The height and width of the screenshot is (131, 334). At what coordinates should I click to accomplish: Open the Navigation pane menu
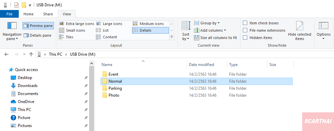pos(12,31)
